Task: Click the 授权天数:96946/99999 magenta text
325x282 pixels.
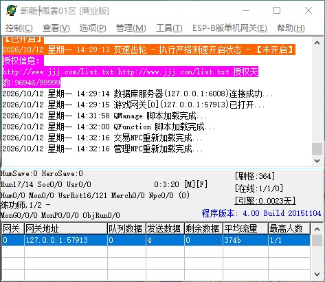Action: pyautogui.click(x=32, y=83)
